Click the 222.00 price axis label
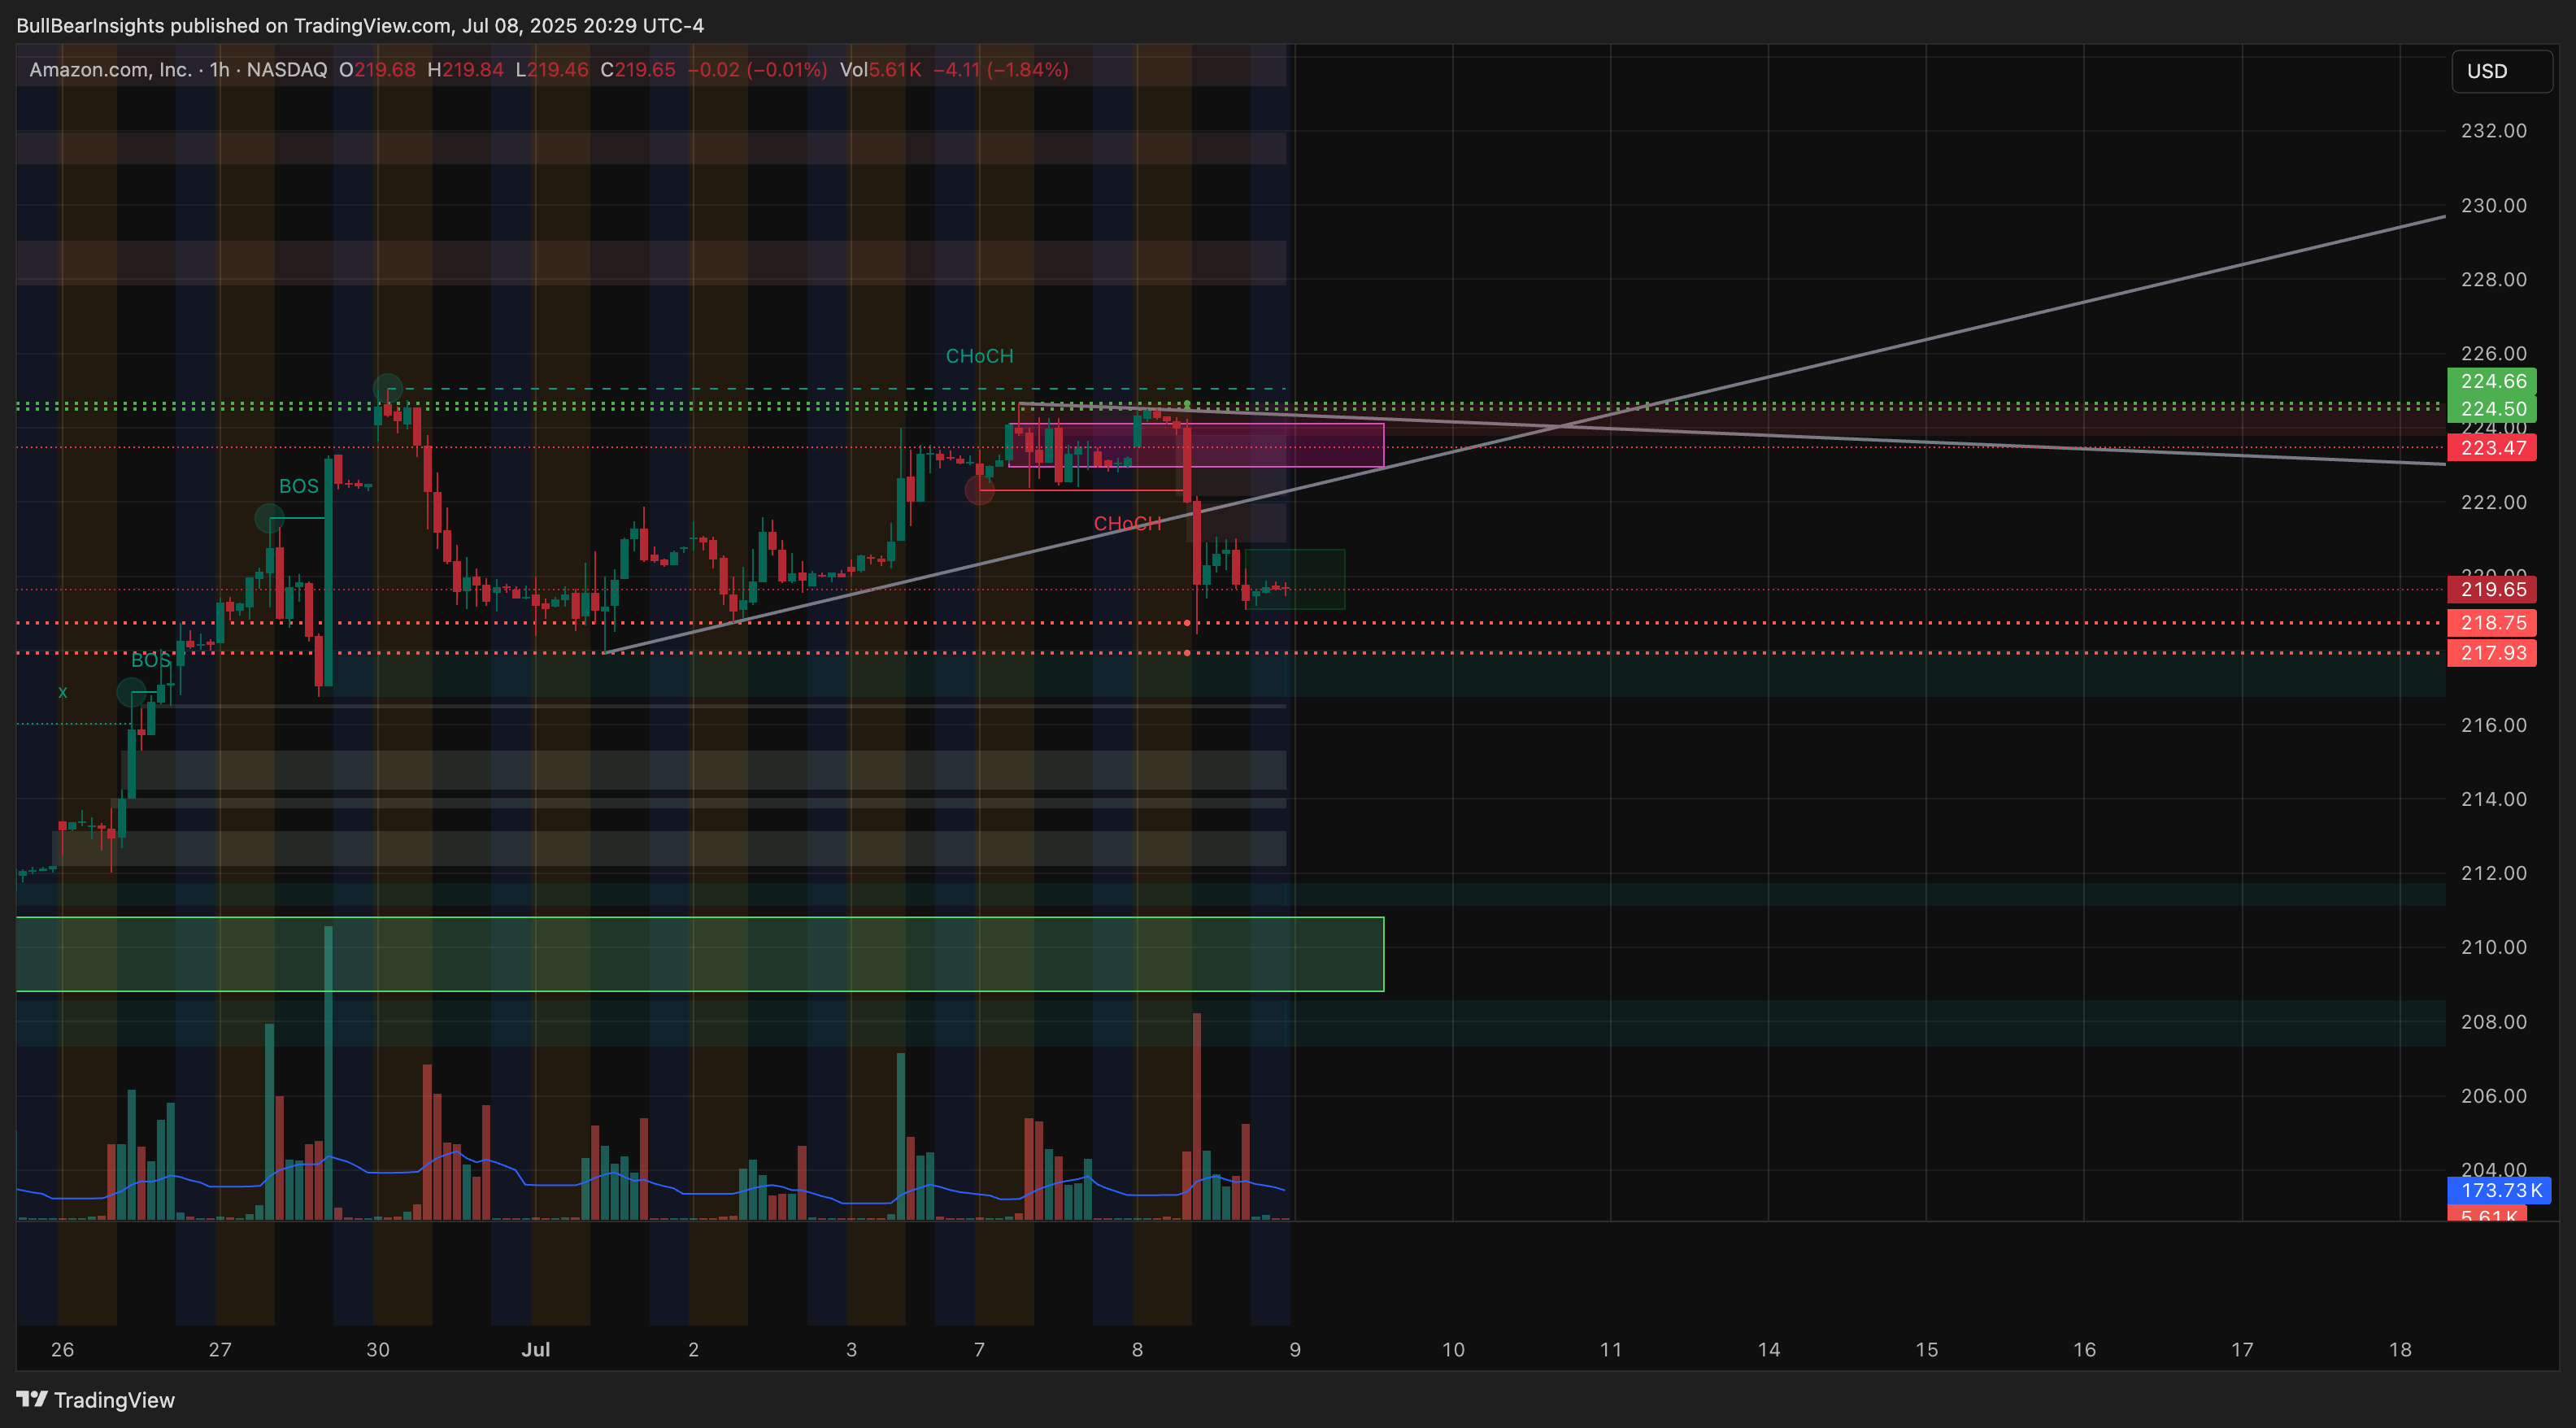2576x1428 pixels. coord(2493,502)
